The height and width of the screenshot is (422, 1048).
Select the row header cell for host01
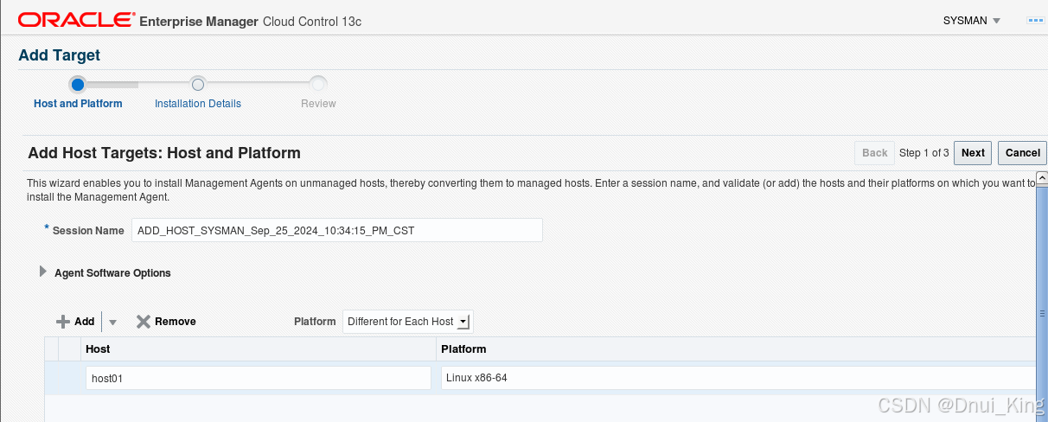(51, 378)
